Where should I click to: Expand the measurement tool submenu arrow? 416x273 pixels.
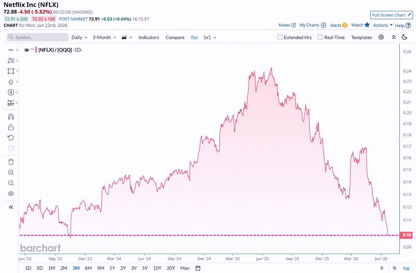[17, 103]
